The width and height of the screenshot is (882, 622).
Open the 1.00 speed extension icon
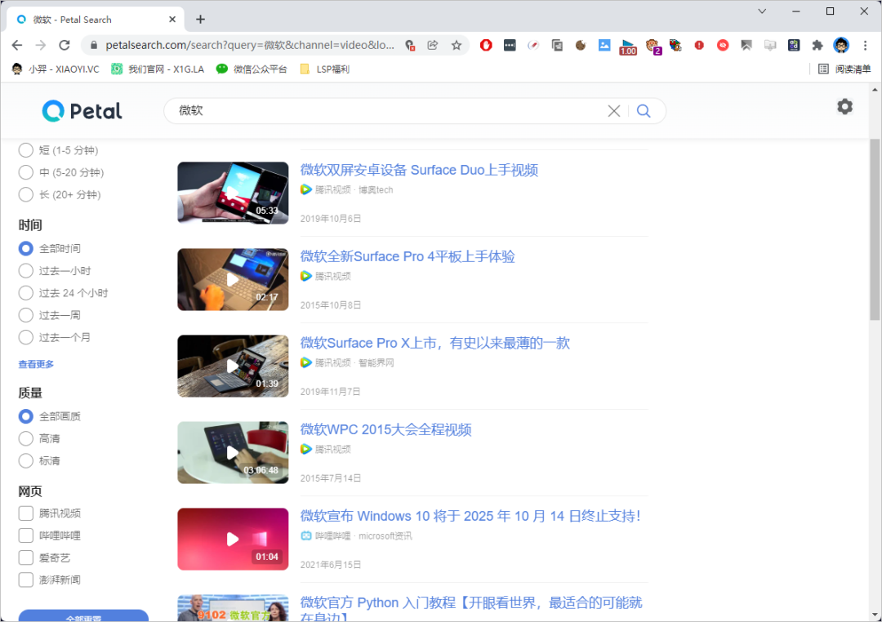(628, 47)
